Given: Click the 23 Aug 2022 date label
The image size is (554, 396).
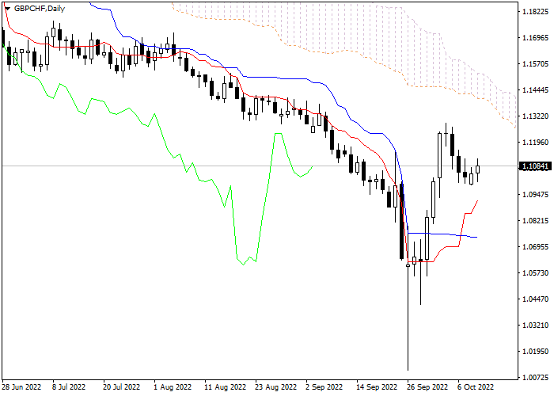Looking at the screenshot, I should [276, 387].
